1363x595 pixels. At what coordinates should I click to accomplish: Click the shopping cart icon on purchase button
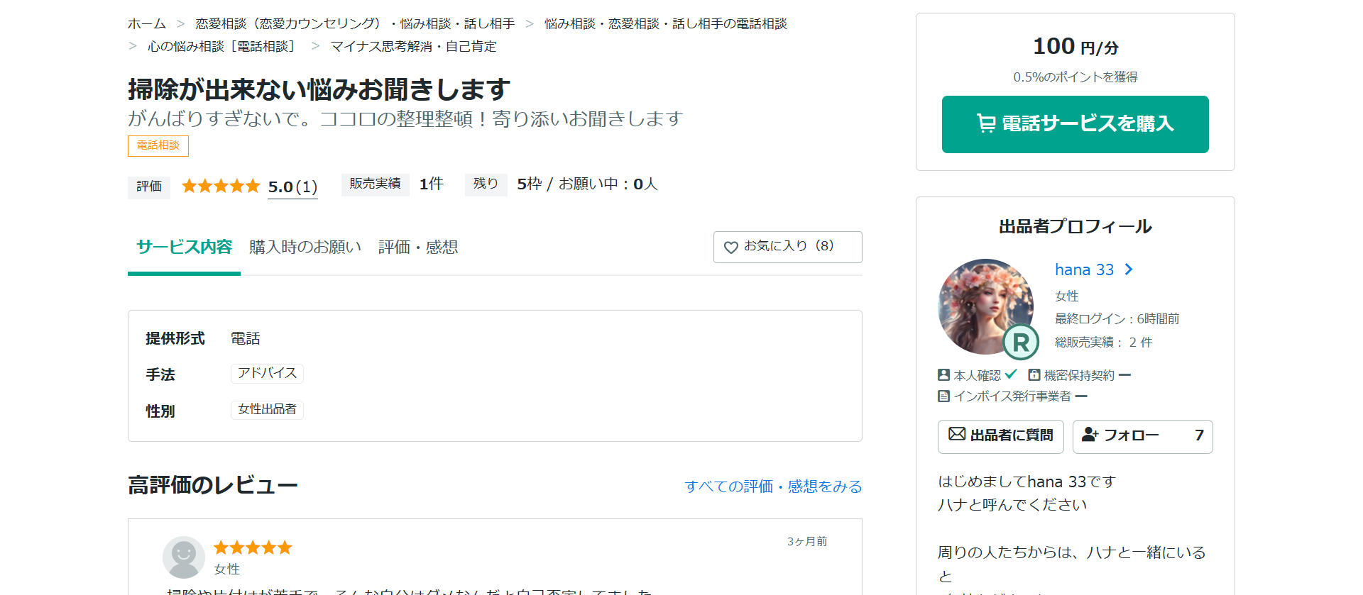(986, 124)
